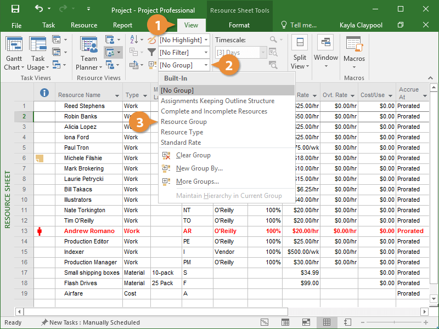The height and width of the screenshot is (329, 439).
Task: Switch to Resource Sheet view in status bar
Action: [327, 322]
